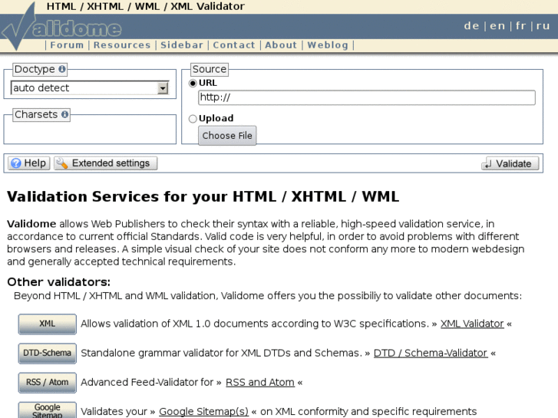Open the Forum menu item
This screenshot has height=418, width=558.
tap(67, 45)
